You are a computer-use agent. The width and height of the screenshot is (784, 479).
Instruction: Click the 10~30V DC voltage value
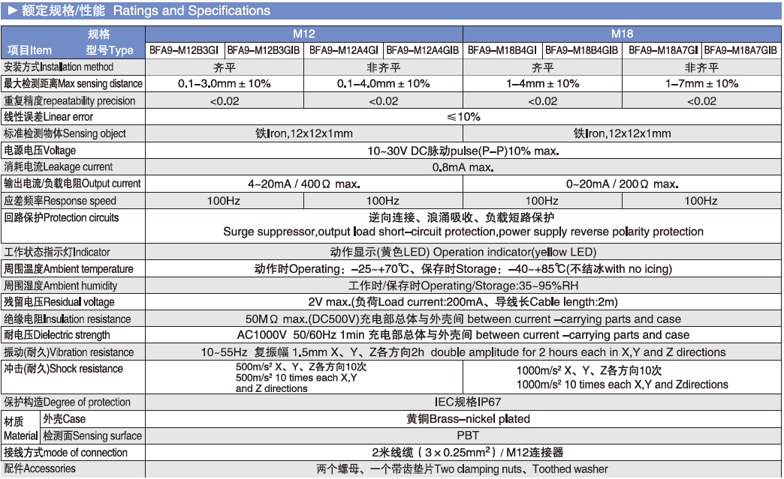[463, 151]
